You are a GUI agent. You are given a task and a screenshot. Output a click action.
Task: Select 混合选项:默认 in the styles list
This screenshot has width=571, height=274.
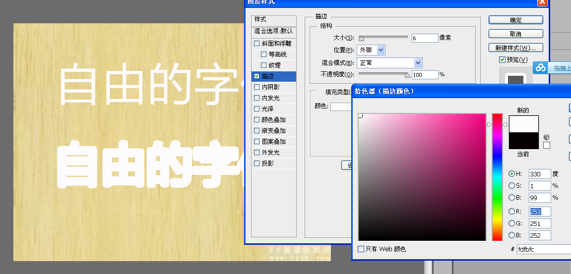[x=274, y=31]
